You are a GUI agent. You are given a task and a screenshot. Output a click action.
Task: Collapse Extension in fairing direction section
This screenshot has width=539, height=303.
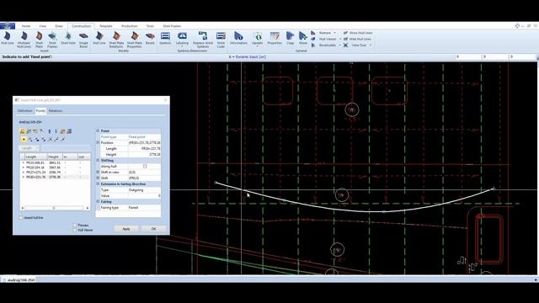[98, 184]
